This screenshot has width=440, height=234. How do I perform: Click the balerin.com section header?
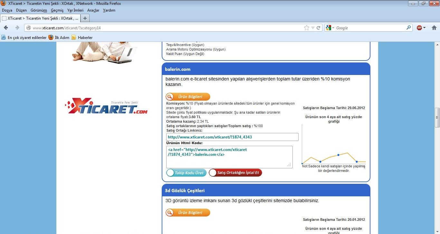click(x=266, y=69)
